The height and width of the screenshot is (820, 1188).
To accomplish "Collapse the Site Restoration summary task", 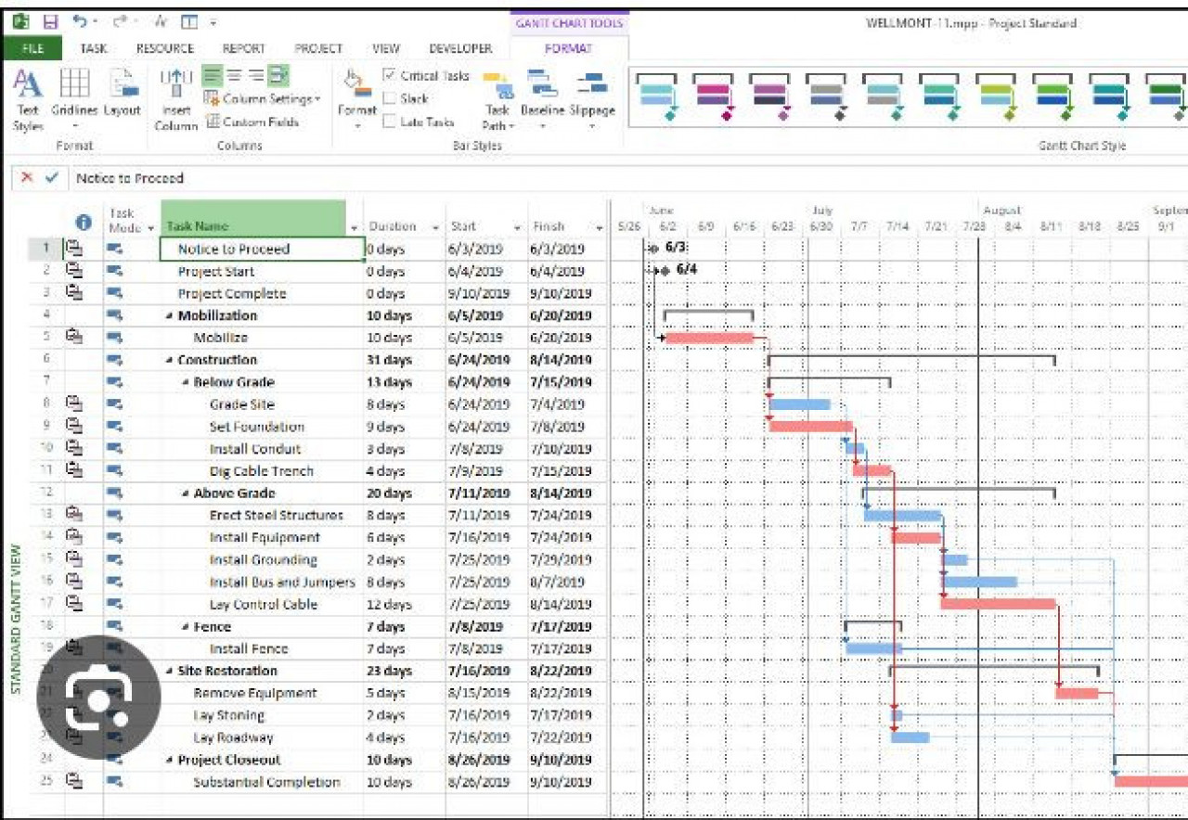I will tap(169, 671).
